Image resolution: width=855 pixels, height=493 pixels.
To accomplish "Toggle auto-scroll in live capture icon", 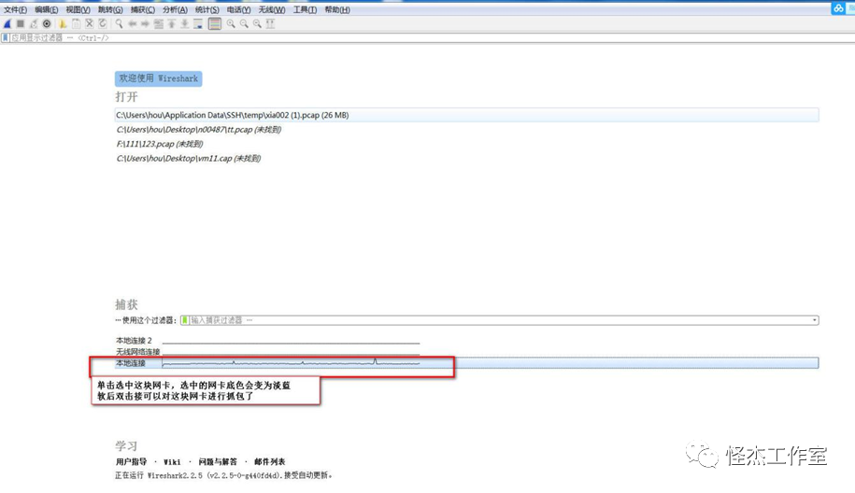I will pos(198,23).
